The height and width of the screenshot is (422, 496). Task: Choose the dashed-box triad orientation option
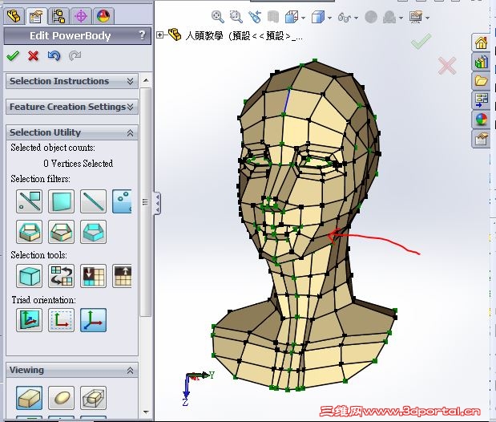tap(62, 320)
